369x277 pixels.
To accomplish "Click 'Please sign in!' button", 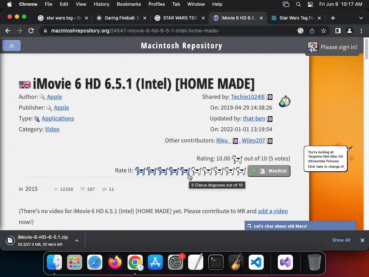I will click(x=332, y=47).
